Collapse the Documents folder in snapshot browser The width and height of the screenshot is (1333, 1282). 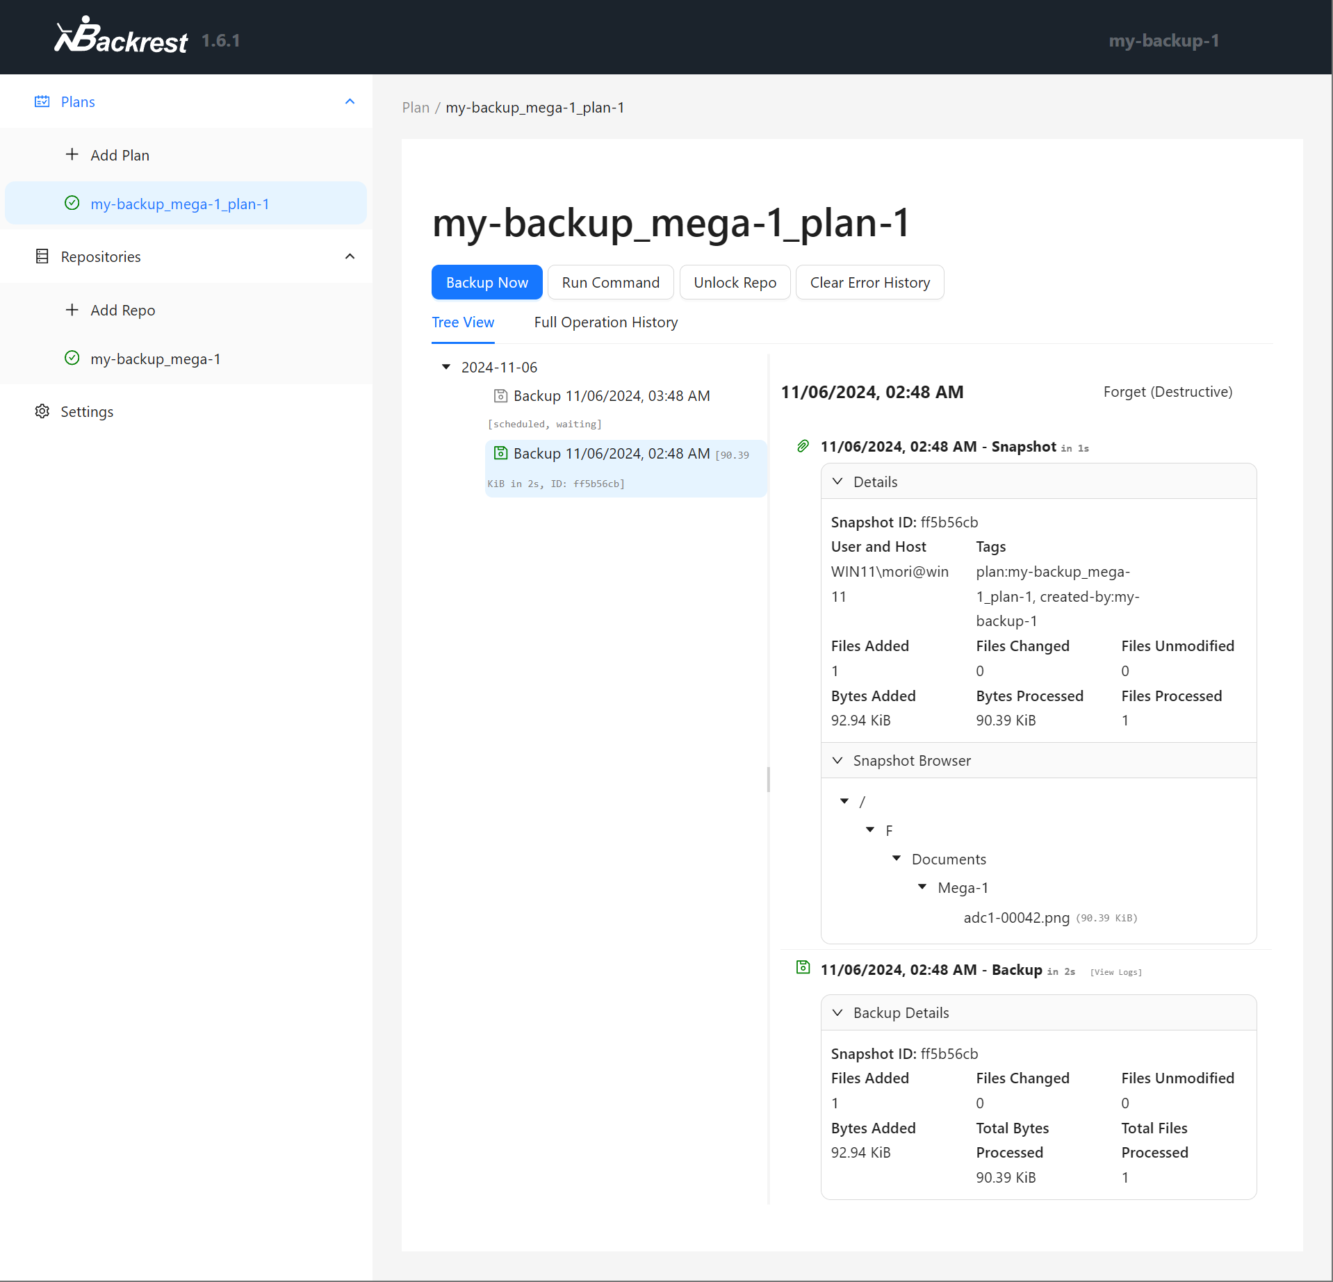coord(897,859)
